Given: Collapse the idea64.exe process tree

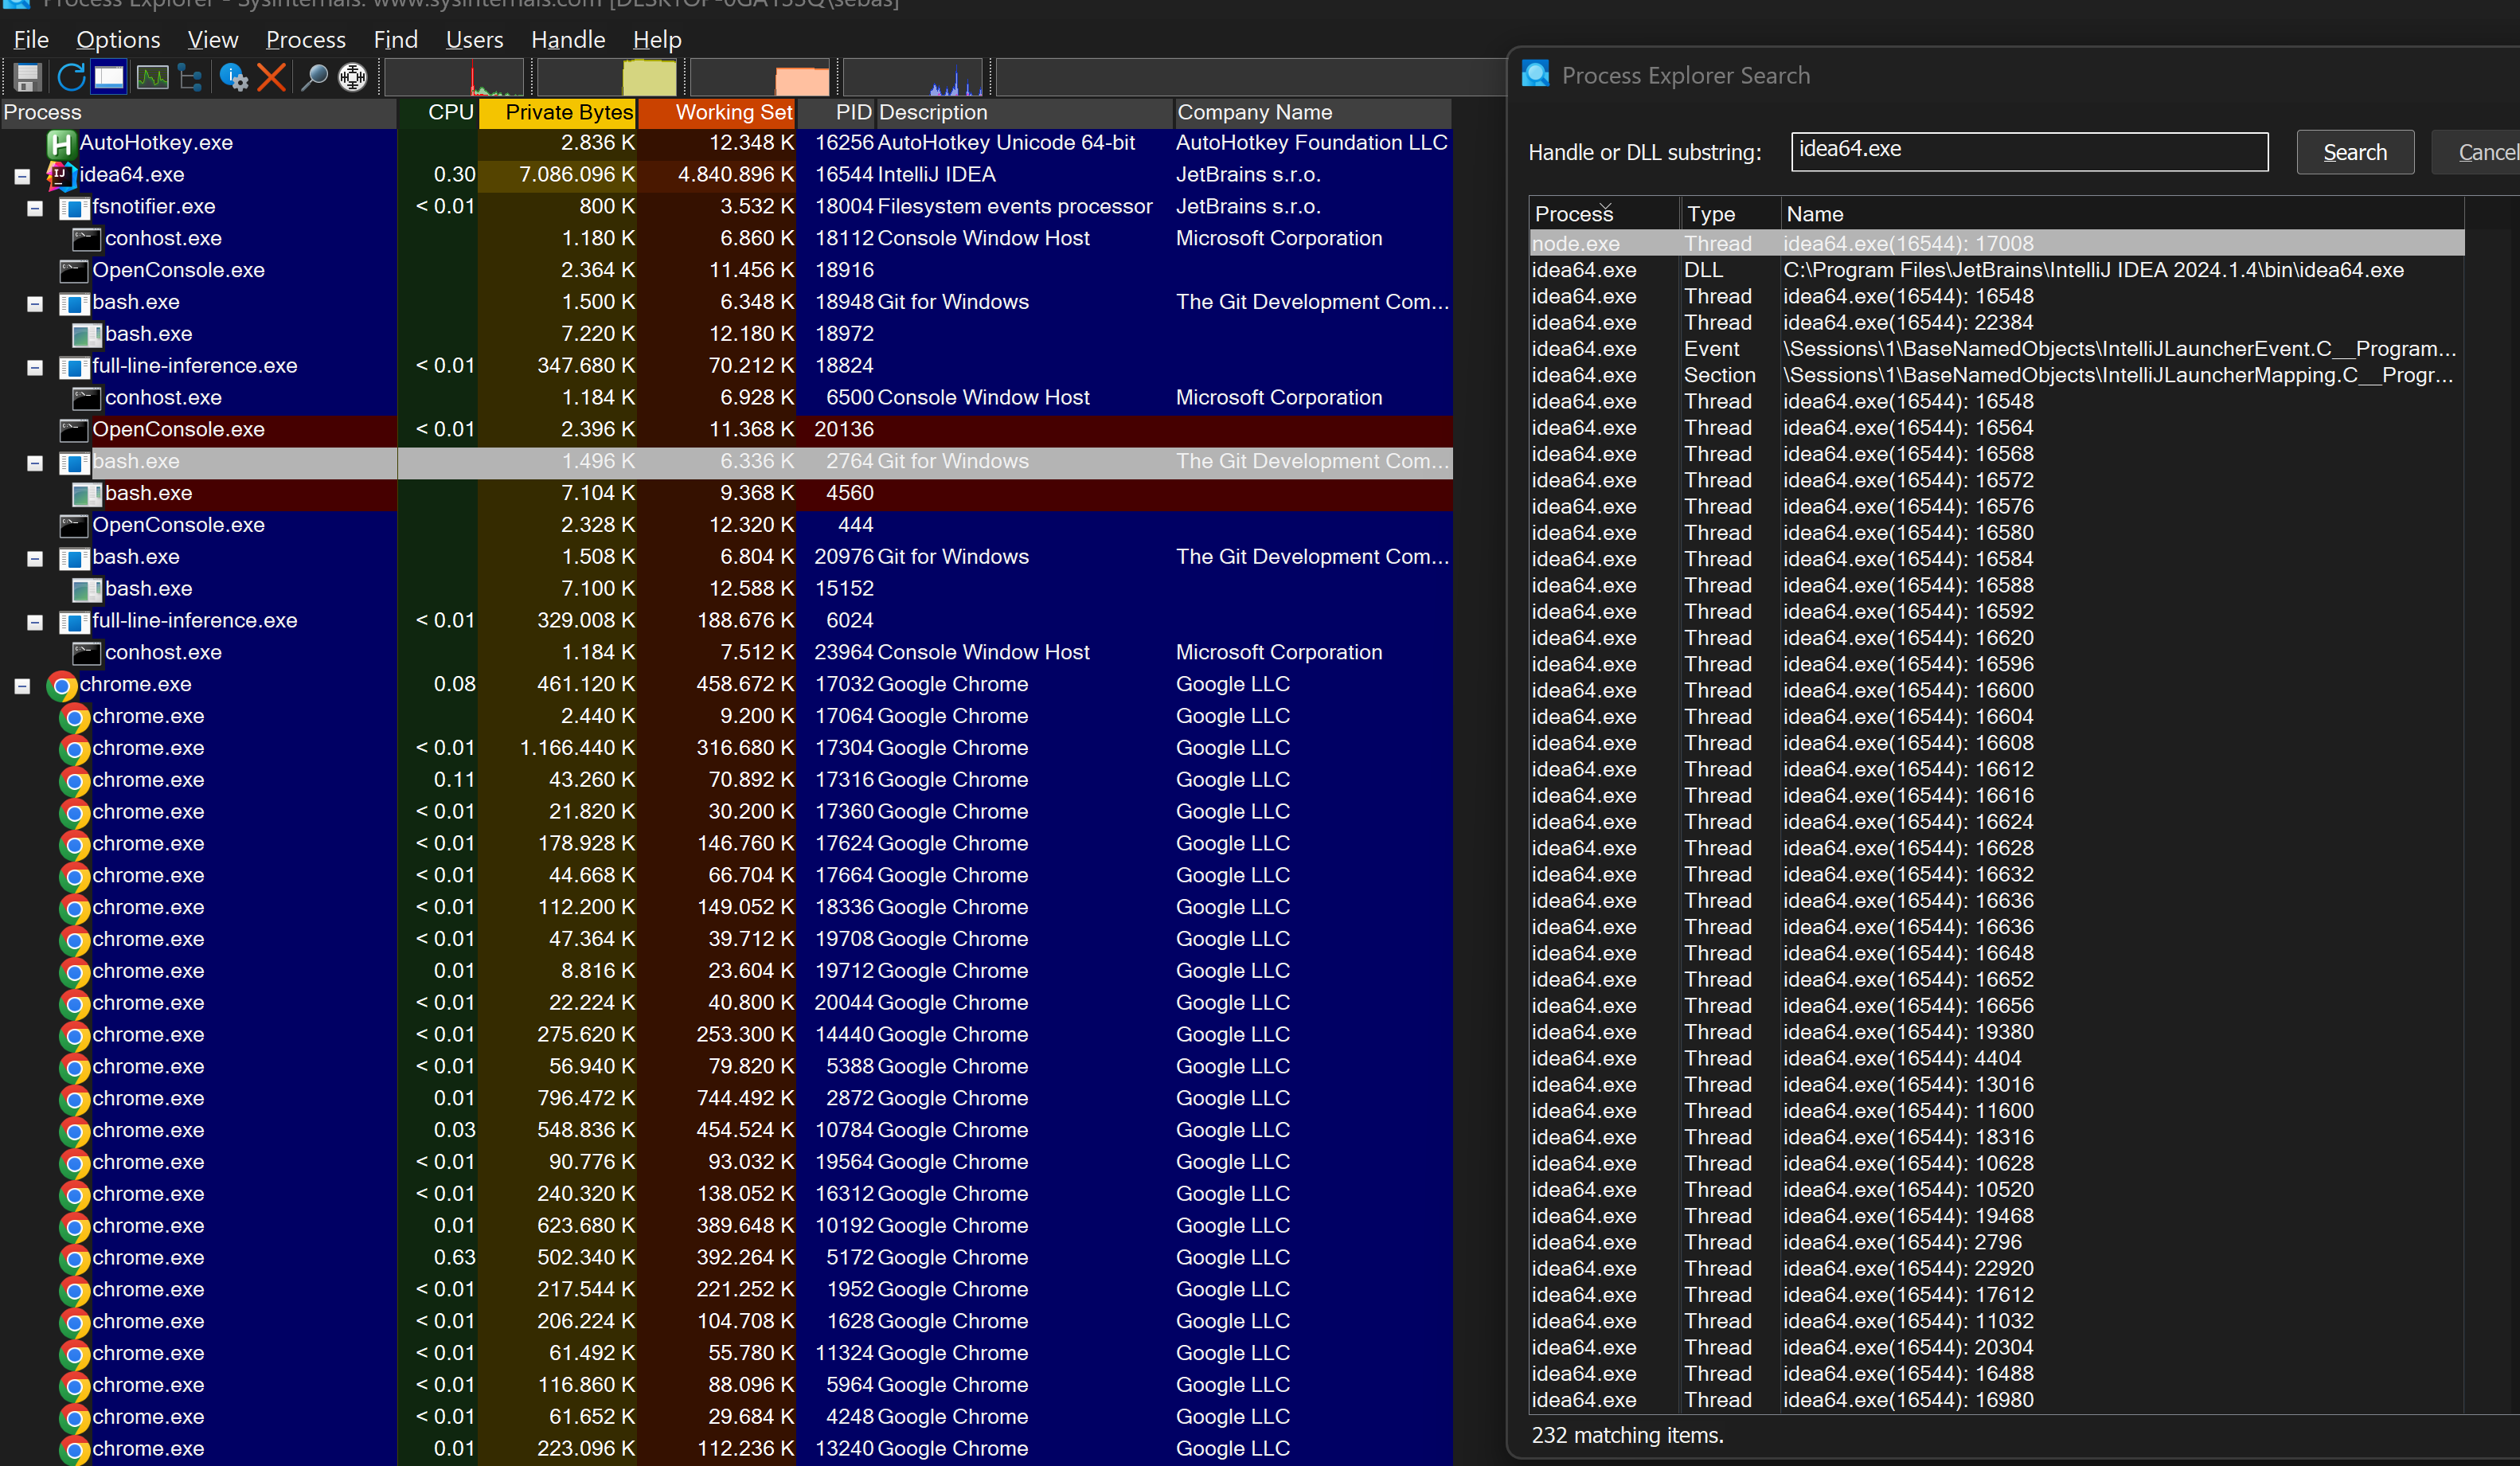Looking at the screenshot, I should click(x=22, y=177).
